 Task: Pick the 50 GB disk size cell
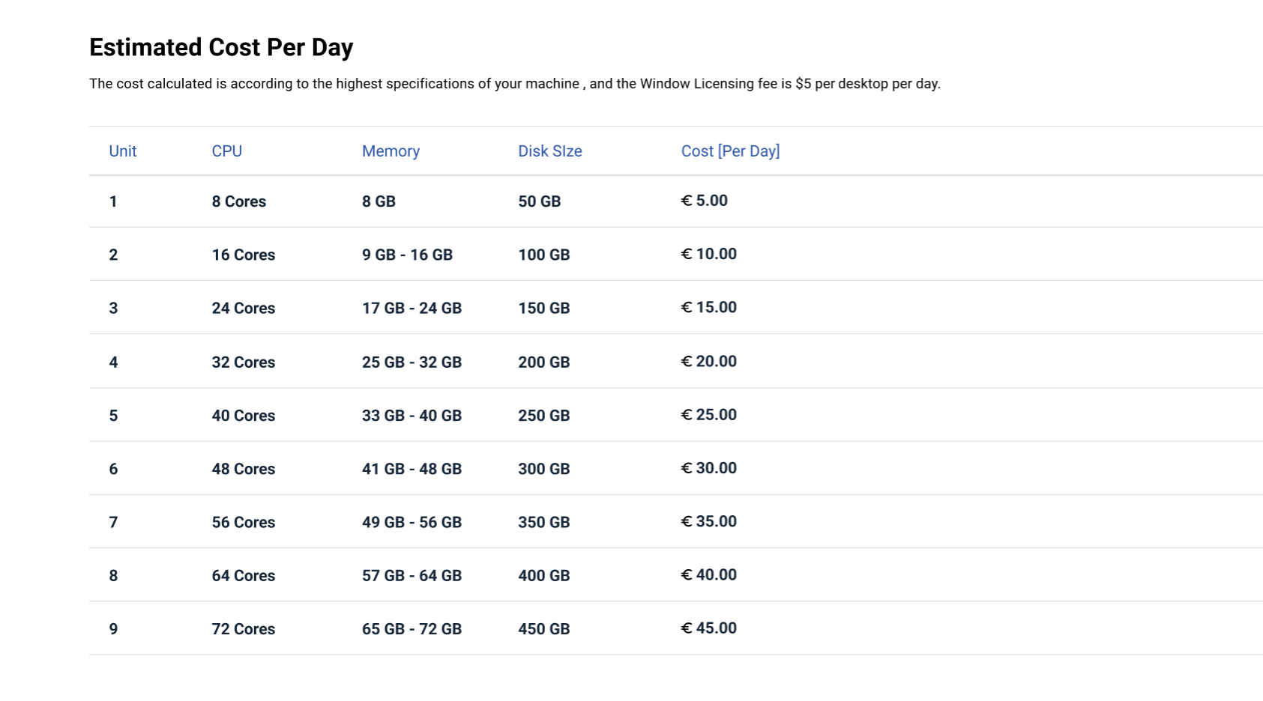pyautogui.click(x=540, y=201)
